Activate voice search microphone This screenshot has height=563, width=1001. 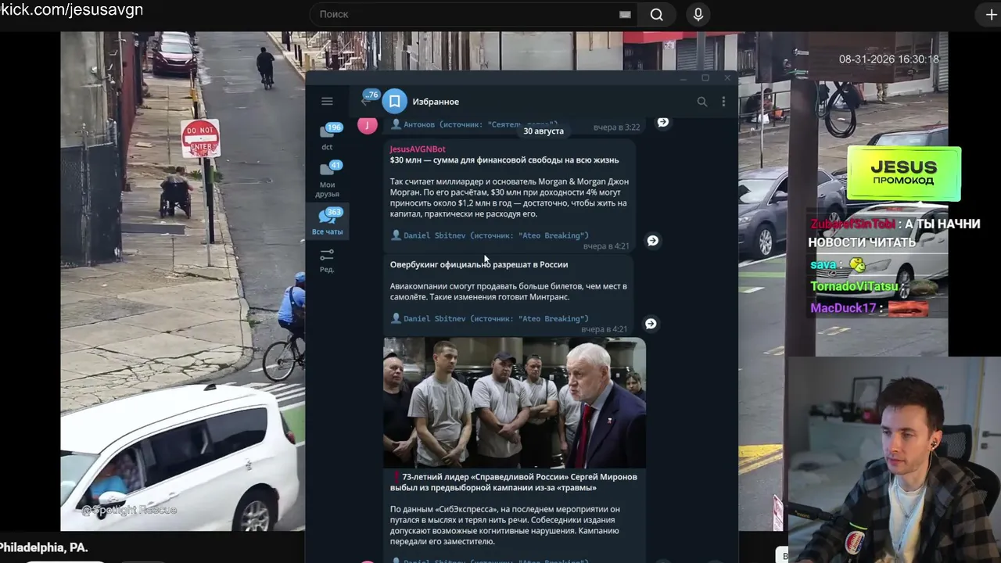pos(698,14)
